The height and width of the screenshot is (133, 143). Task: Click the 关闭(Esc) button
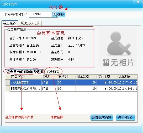point(125,117)
